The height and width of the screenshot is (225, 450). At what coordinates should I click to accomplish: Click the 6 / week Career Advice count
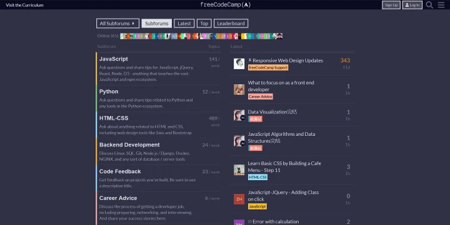pos(212,198)
